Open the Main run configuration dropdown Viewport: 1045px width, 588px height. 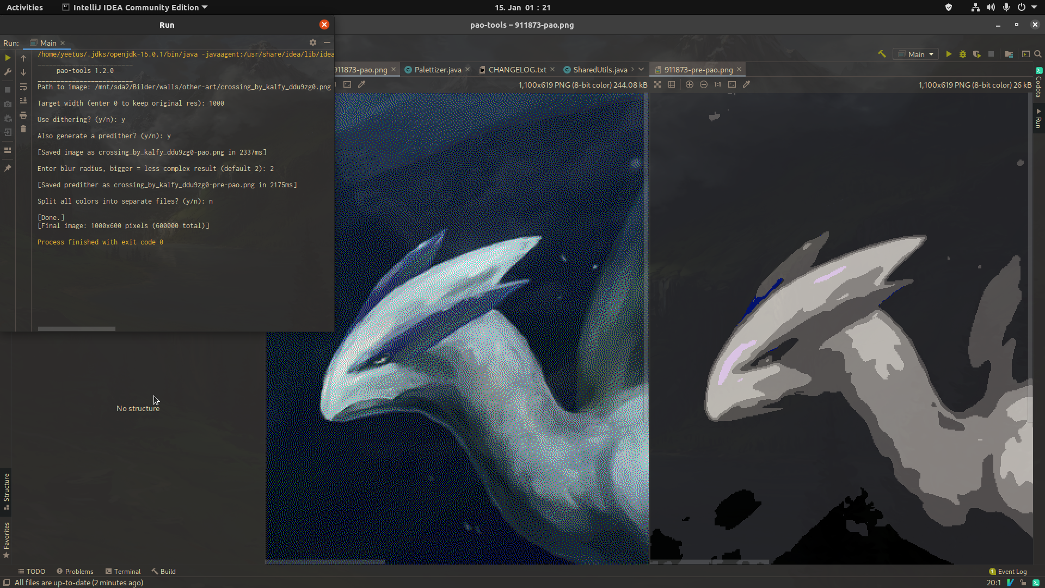click(x=916, y=54)
